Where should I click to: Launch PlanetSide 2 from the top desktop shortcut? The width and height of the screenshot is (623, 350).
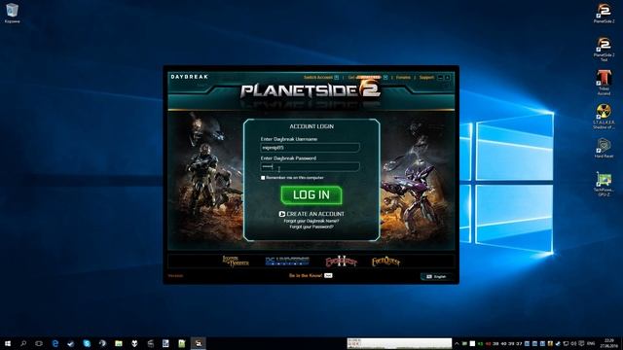point(604,13)
